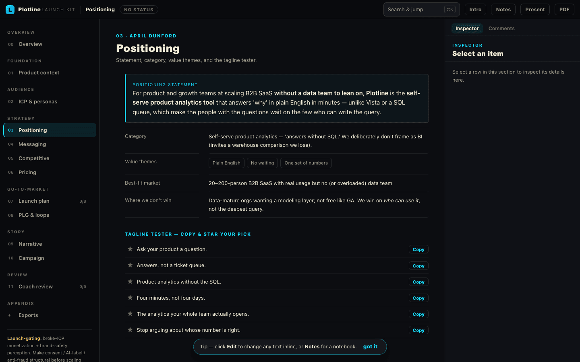This screenshot has width=580, height=362.
Task: Start Present mode
Action: (x=535, y=10)
